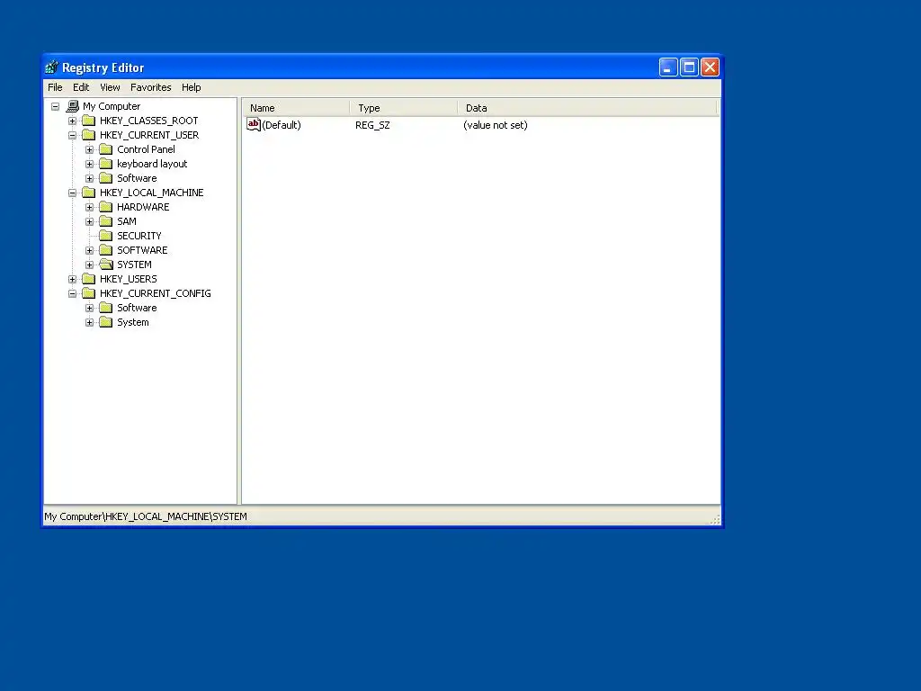This screenshot has height=691, width=921.
Task: Sort values by the Type column header
Action: pyautogui.click(x=404, y=108)
